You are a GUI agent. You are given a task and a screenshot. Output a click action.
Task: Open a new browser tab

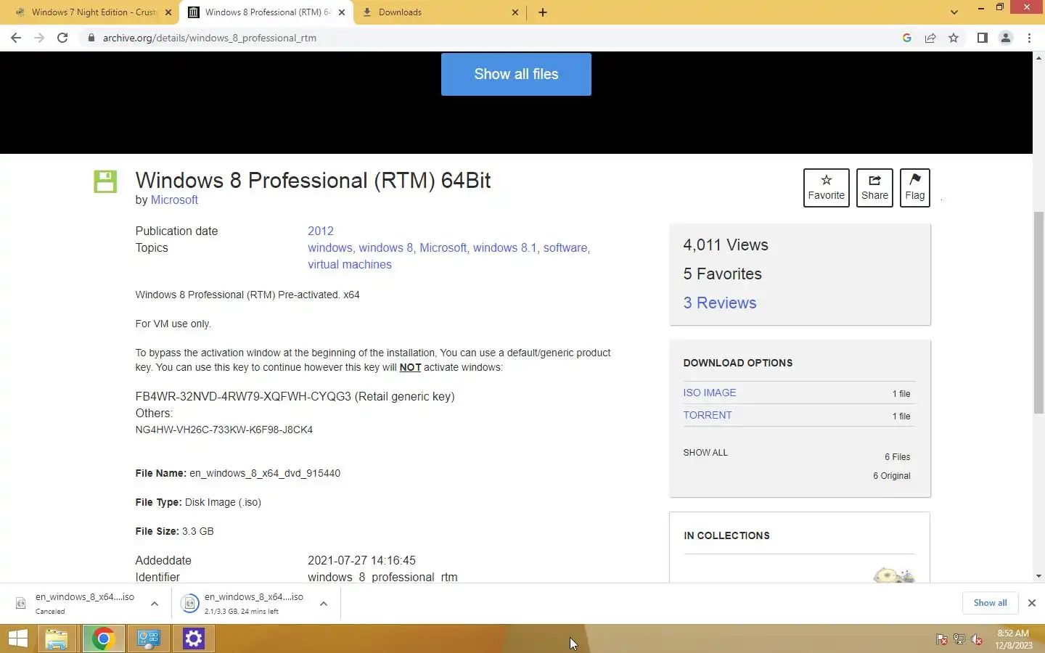[543, 12]
